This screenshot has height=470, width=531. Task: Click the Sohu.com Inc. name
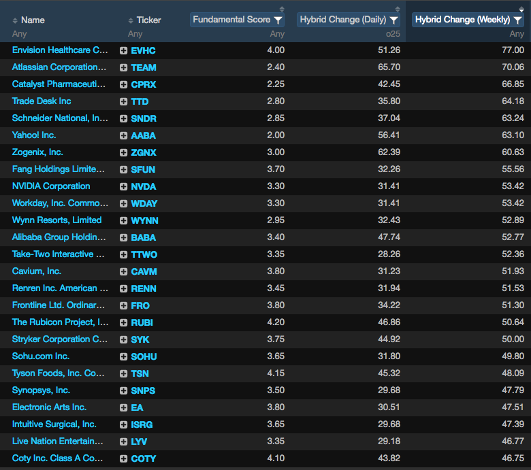click(41, 356)
